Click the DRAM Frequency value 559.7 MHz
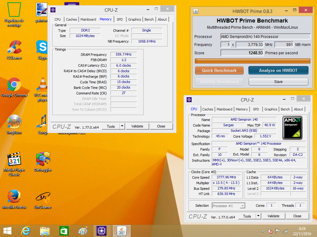The width and height of the screenshot is (317, 237). 124,54
